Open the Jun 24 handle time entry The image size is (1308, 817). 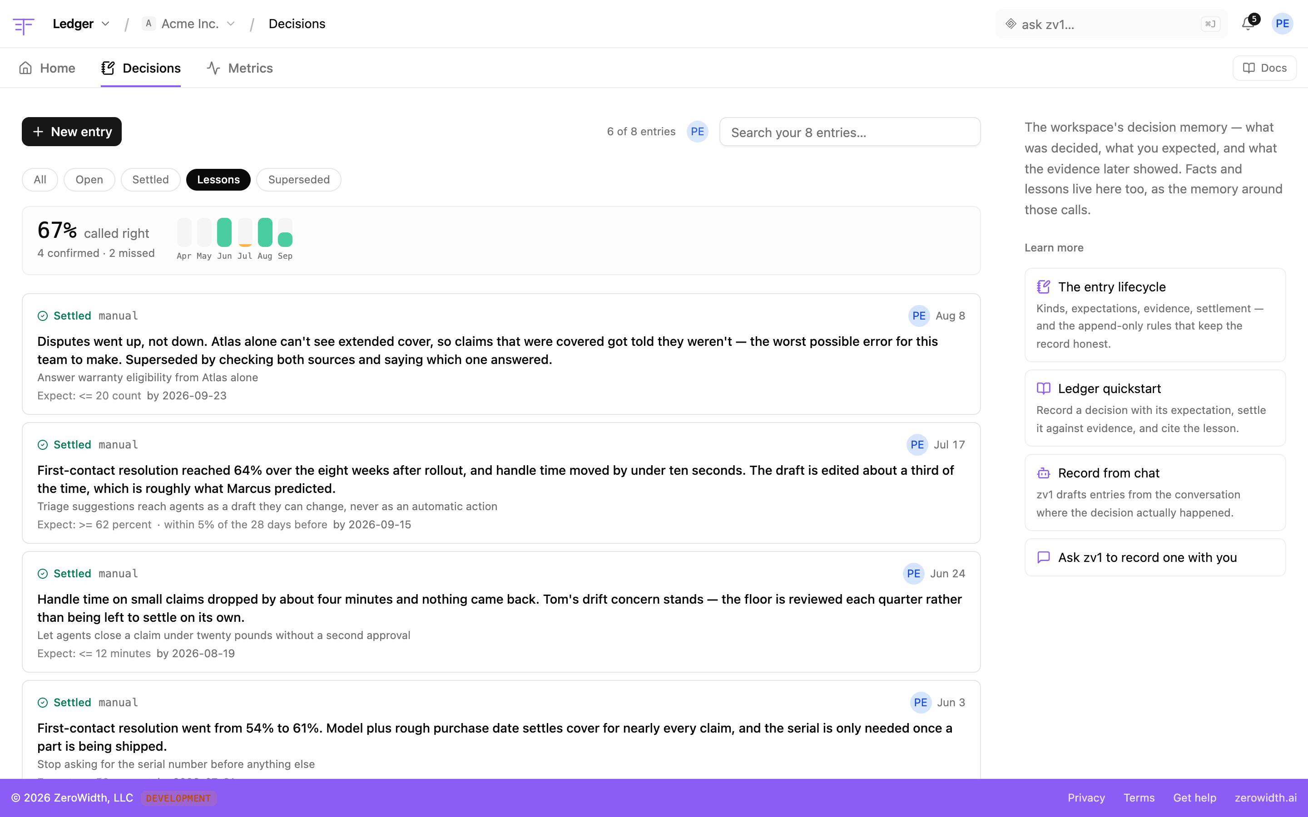coord(501,612)
